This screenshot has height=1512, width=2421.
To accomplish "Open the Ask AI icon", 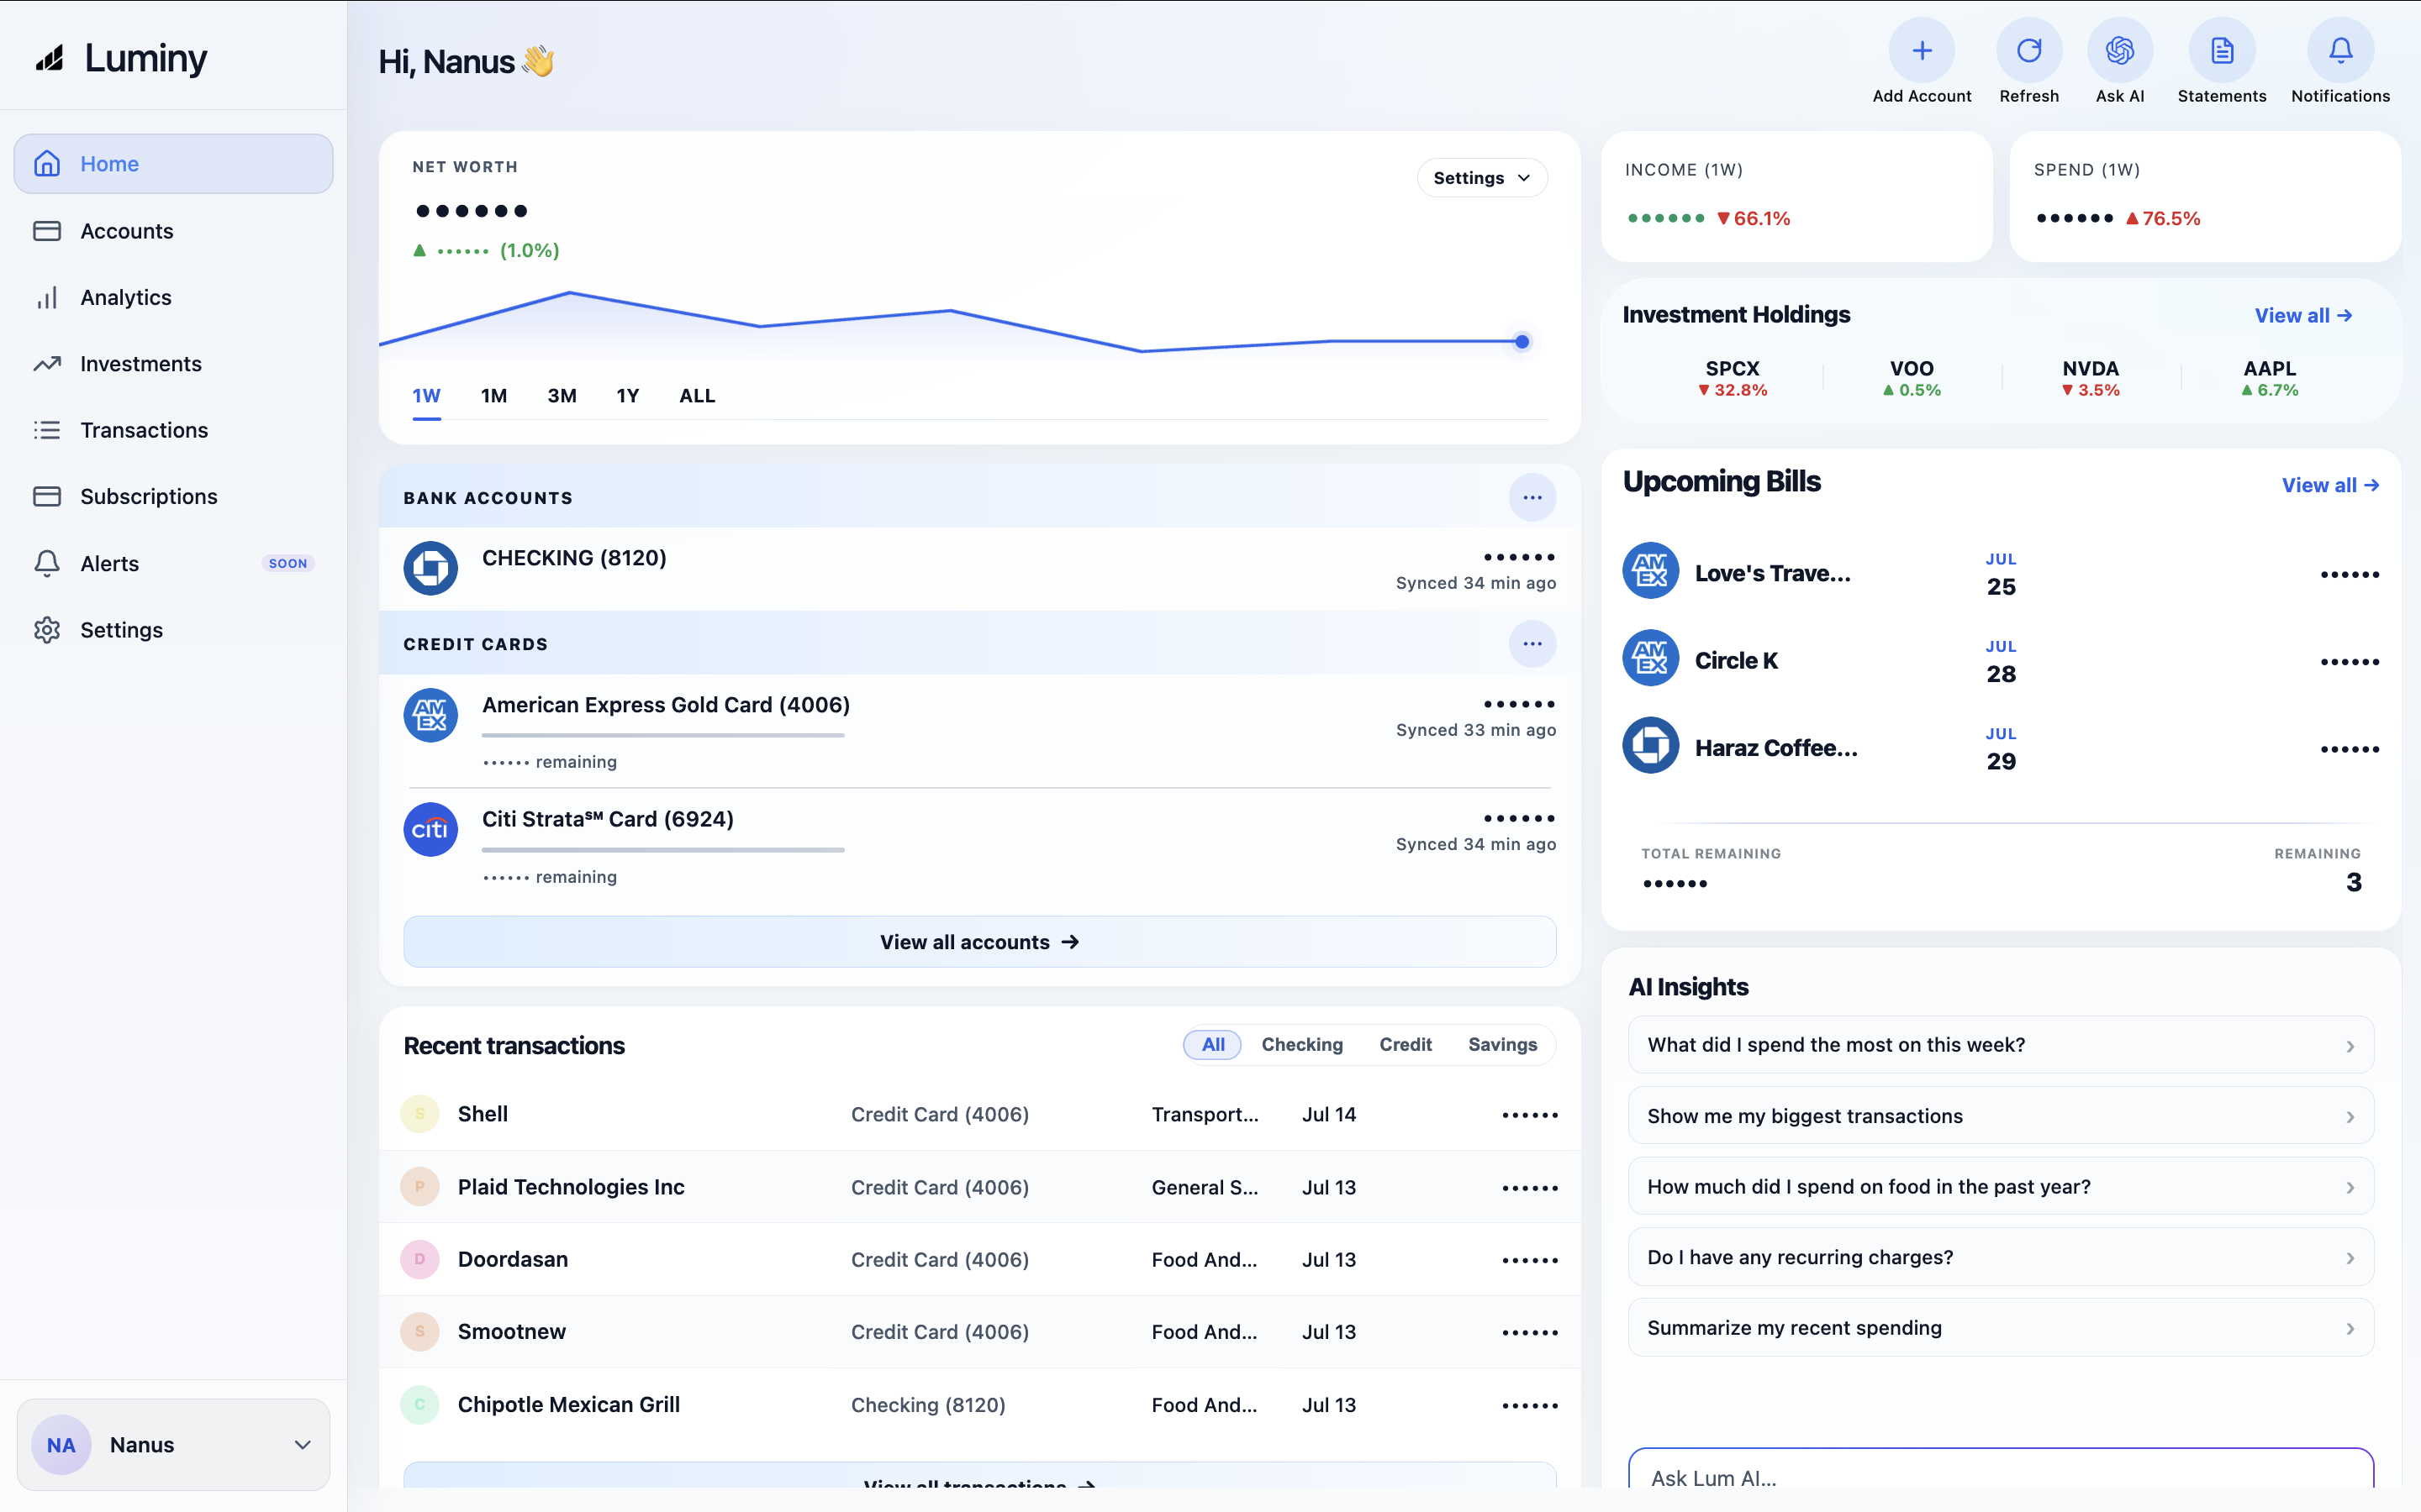I will [x=2120, y=50].
